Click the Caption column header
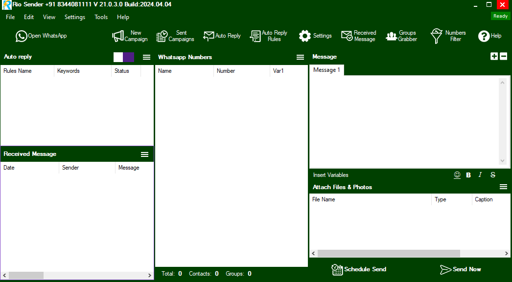This screenshot has height=282, width=512. 491,199
